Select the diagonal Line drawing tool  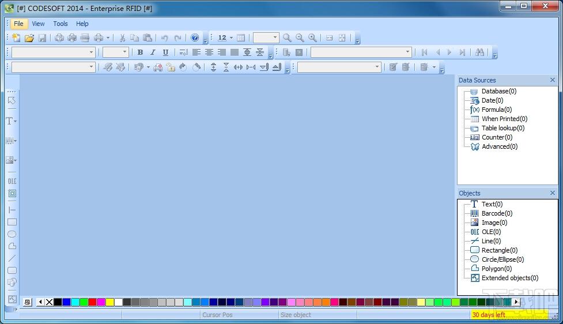12,258
